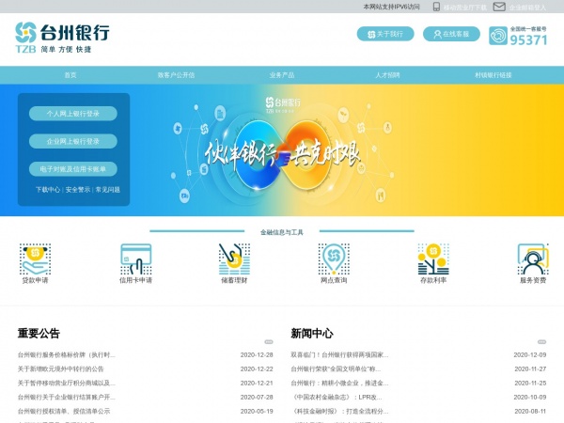Select 业务产品 in navigation bar
This screenshot has height=423, width=564.
[282, 75]
